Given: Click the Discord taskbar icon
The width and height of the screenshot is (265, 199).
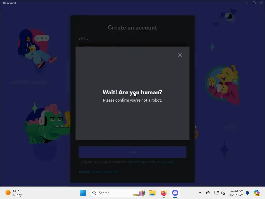Looking at the screenshot, I should 175,193.
